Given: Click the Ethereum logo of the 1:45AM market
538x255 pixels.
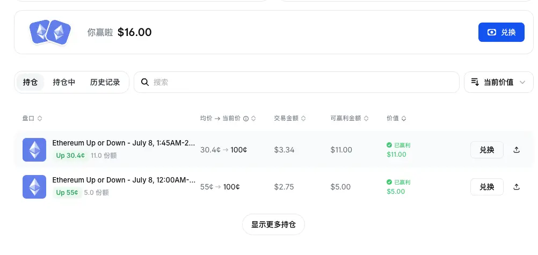Looking at the screenshot, I should coord(34,150).
